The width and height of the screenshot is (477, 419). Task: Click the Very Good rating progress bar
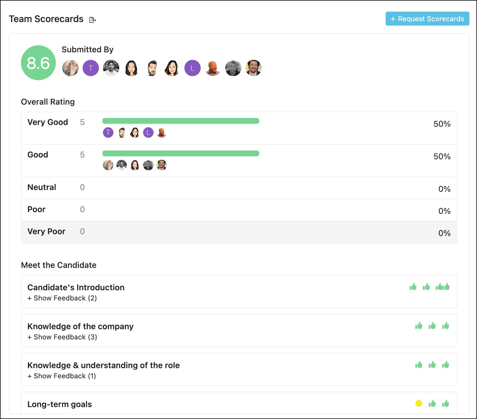pos(180,121)
